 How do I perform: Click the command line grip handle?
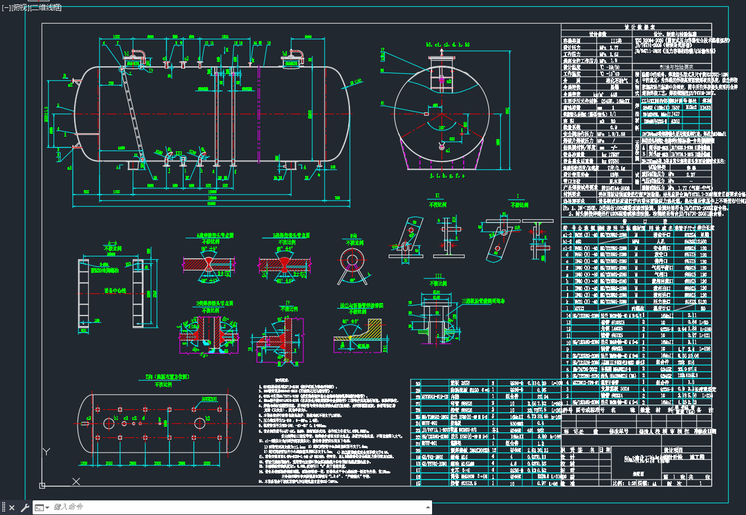(3, 508)
